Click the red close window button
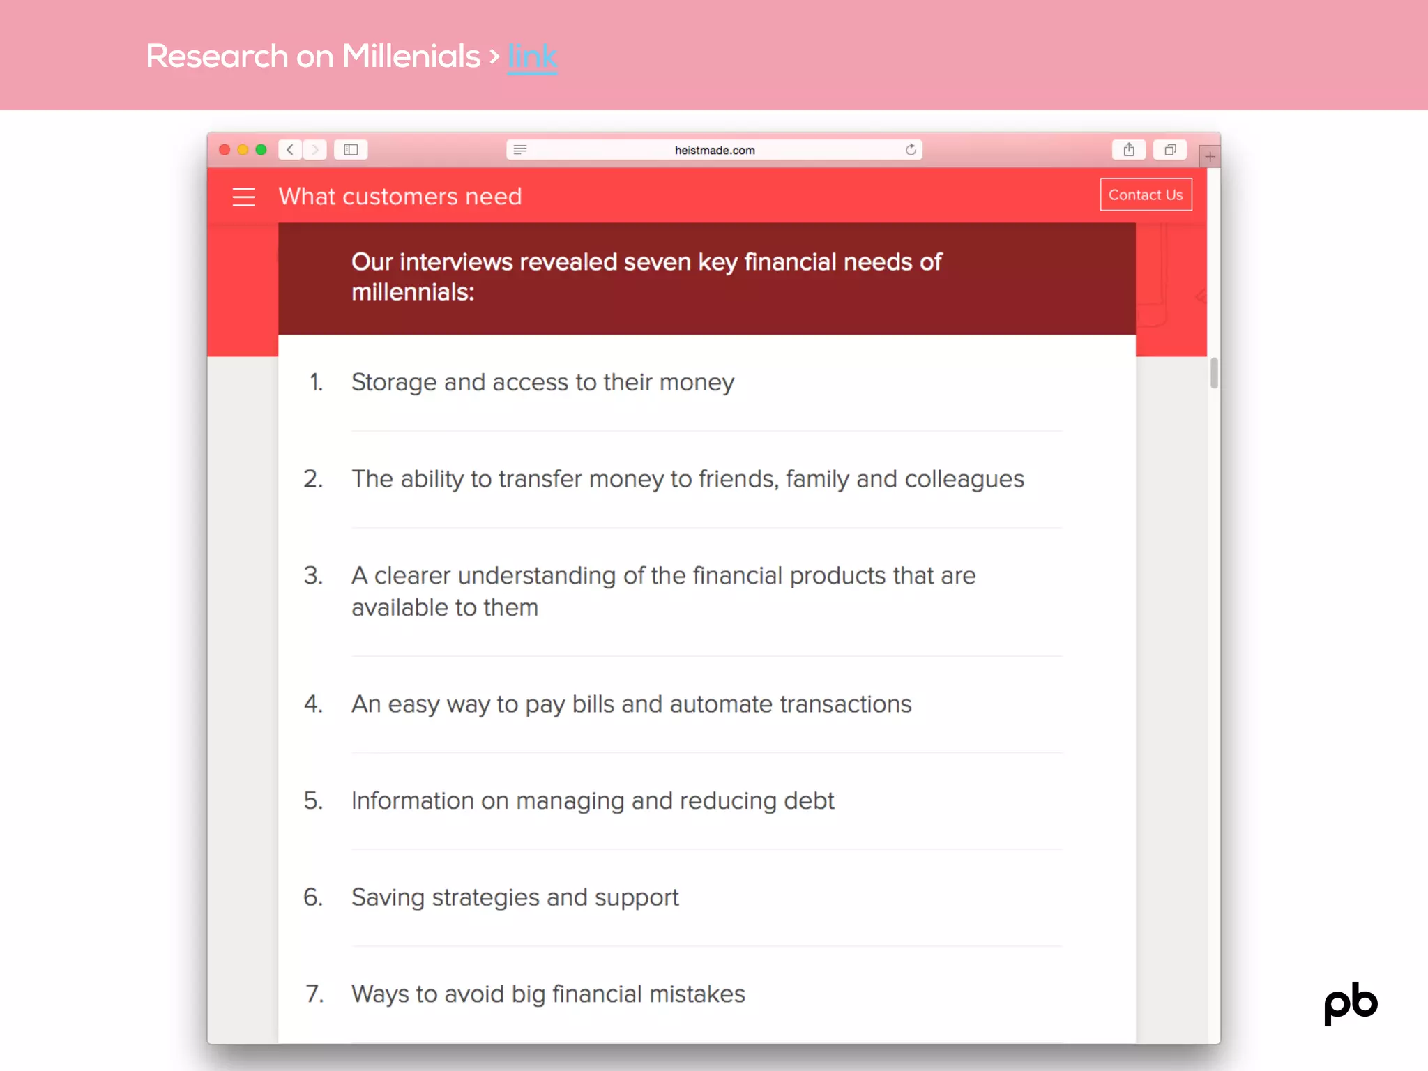 pyautogui.click(x=225, y=150)
